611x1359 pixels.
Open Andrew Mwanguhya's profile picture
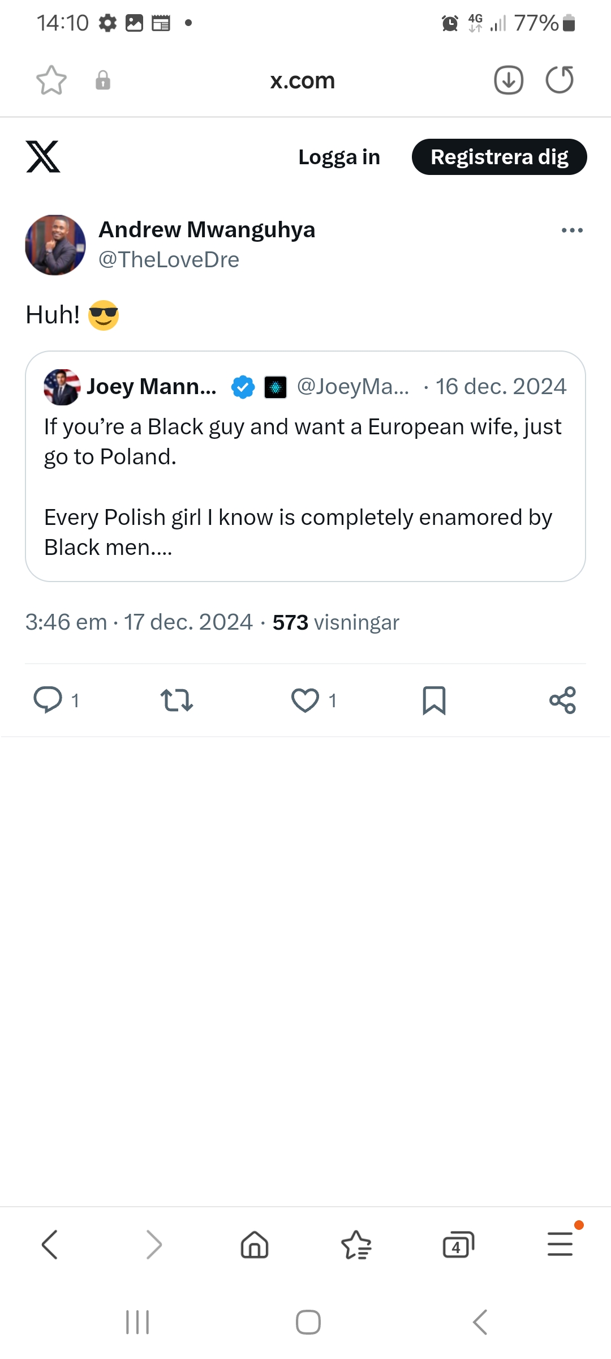pos(55,245)
